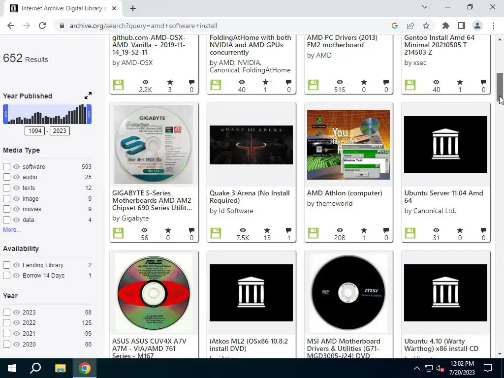Click views eye icon on AMD Athlon card
Viewport: 504px width, 378px height.
click(x=340, y=230)
